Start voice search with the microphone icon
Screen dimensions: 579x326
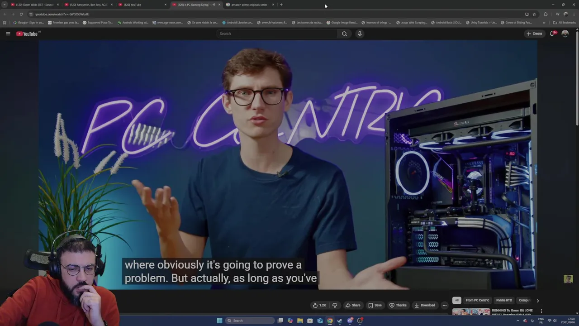(x=360, y=34)
